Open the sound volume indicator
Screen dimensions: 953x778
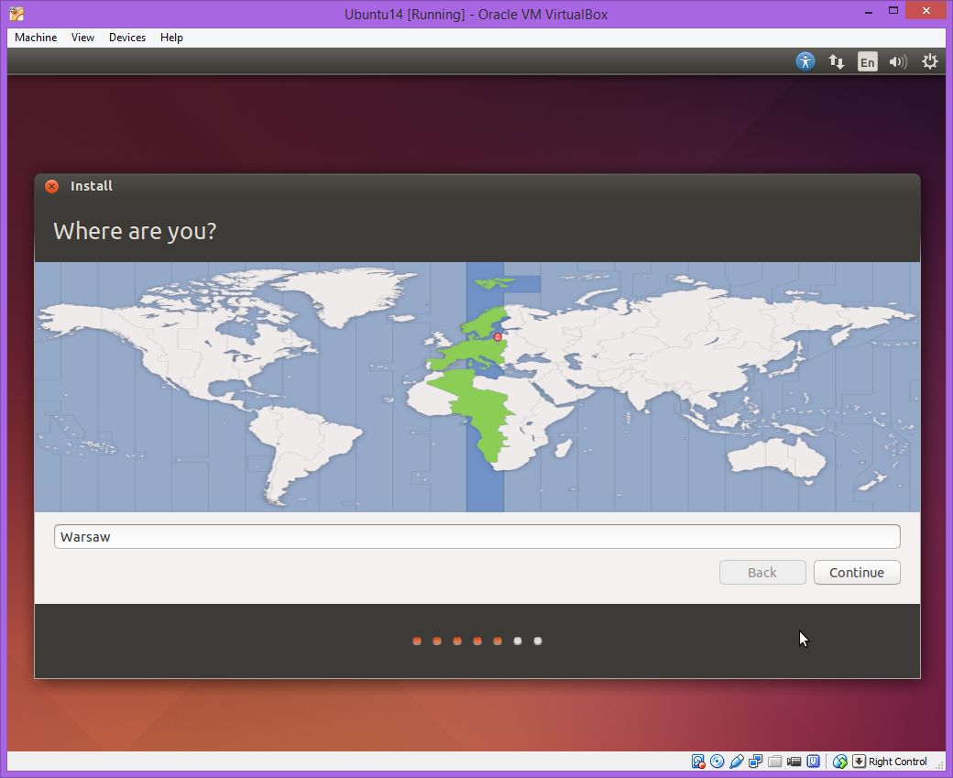[x=898, y=62]
